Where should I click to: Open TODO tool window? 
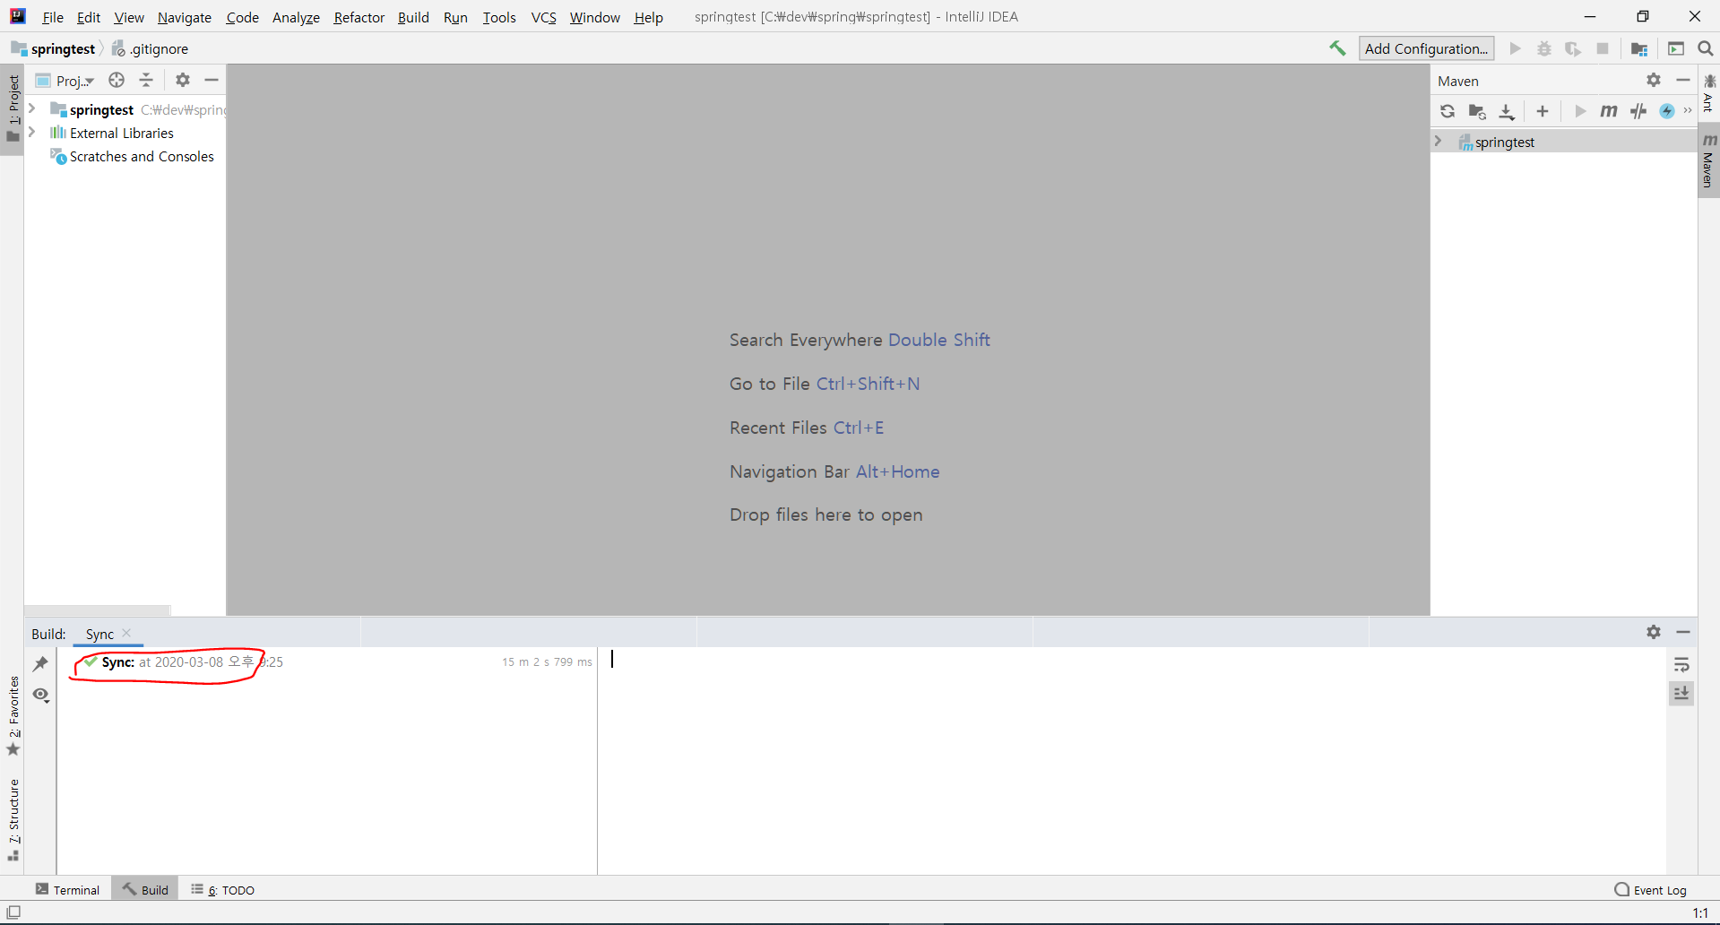coord(222,889)
